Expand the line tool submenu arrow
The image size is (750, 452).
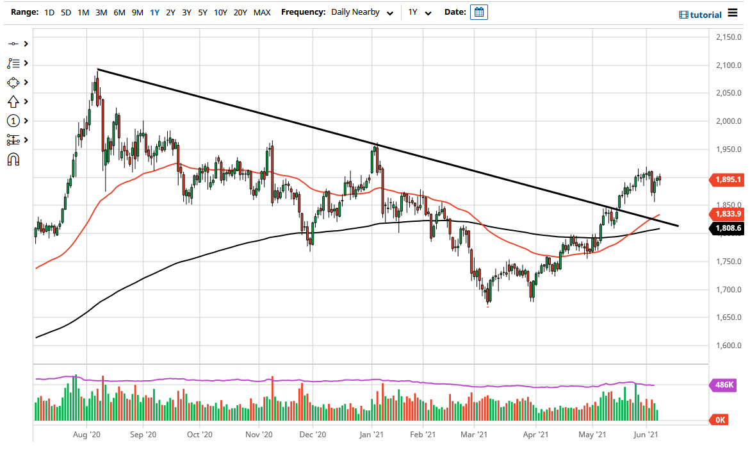26,44
